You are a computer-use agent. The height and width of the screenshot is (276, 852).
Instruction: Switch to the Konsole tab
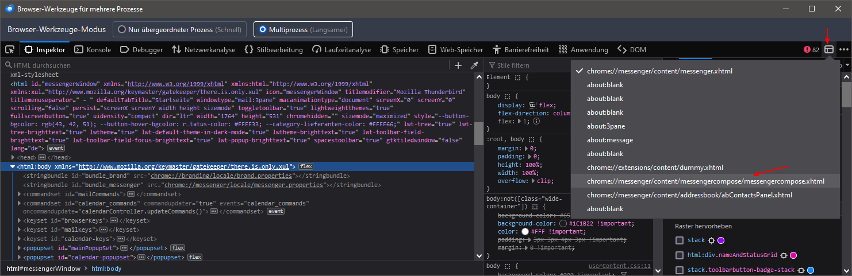[93, 50]
